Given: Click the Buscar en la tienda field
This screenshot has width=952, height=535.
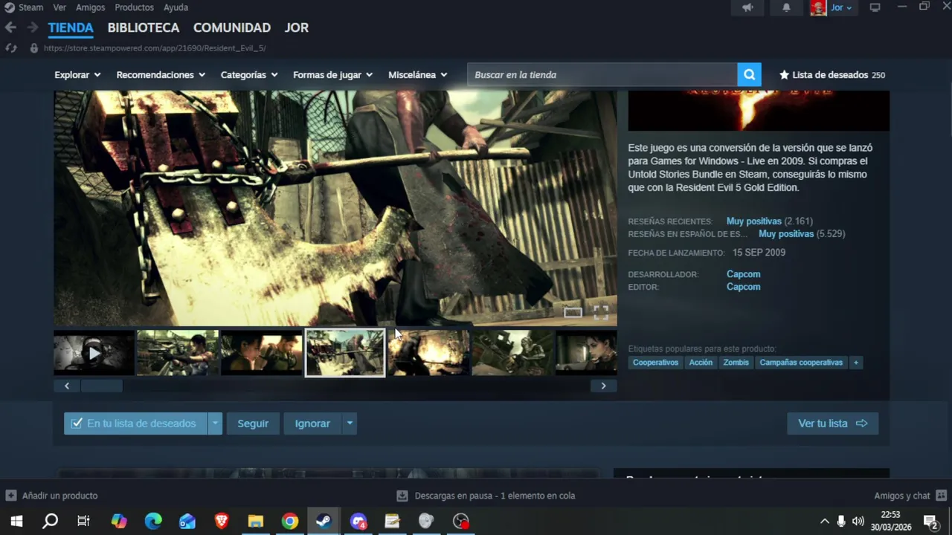Looking at the screenshot, I should 602,74.
